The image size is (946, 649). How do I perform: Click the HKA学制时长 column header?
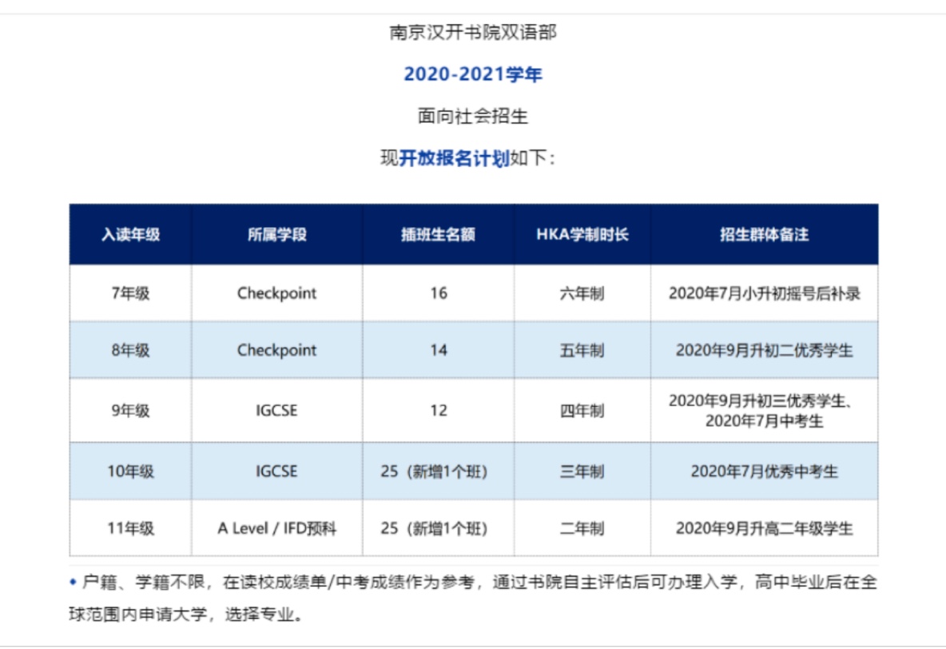582,234
